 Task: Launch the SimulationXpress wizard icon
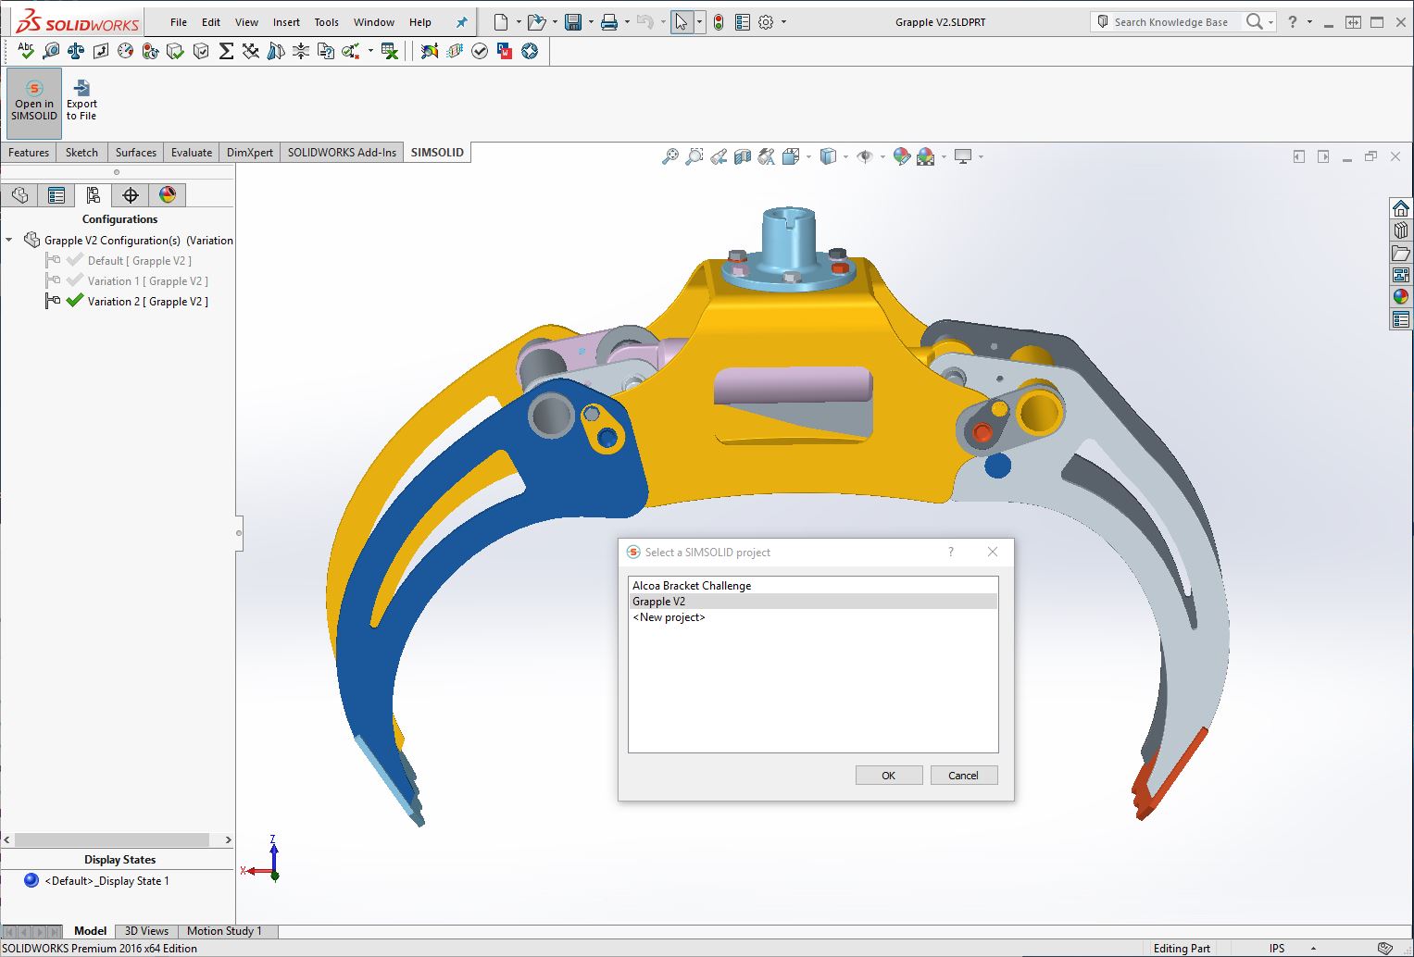(x=430, y=51)
